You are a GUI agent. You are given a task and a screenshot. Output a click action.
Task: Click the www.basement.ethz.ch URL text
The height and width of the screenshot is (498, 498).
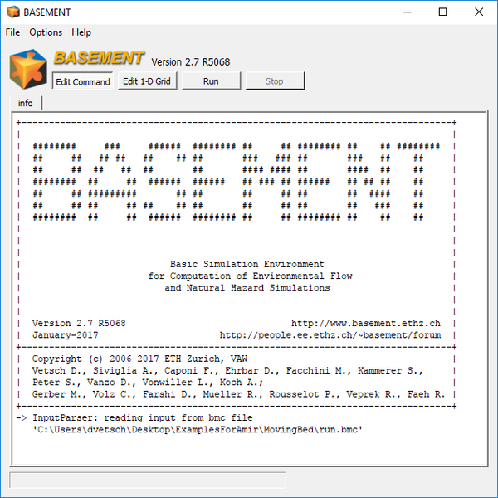point(365,323)
